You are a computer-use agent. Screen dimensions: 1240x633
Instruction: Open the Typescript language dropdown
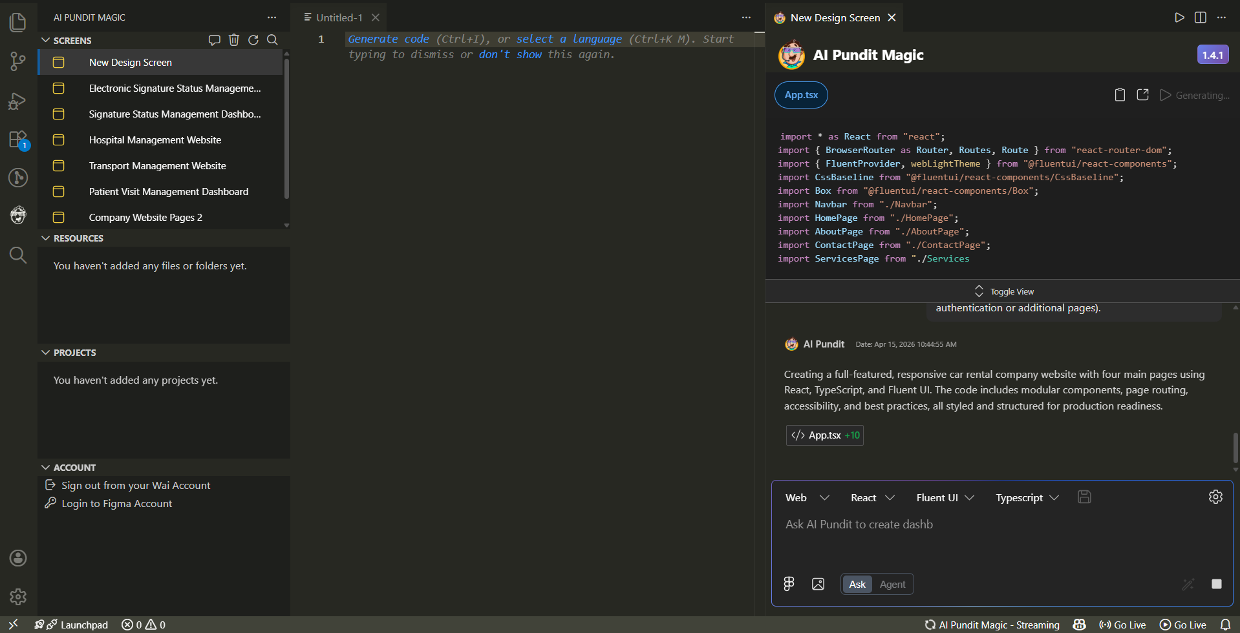[1027, 497]
